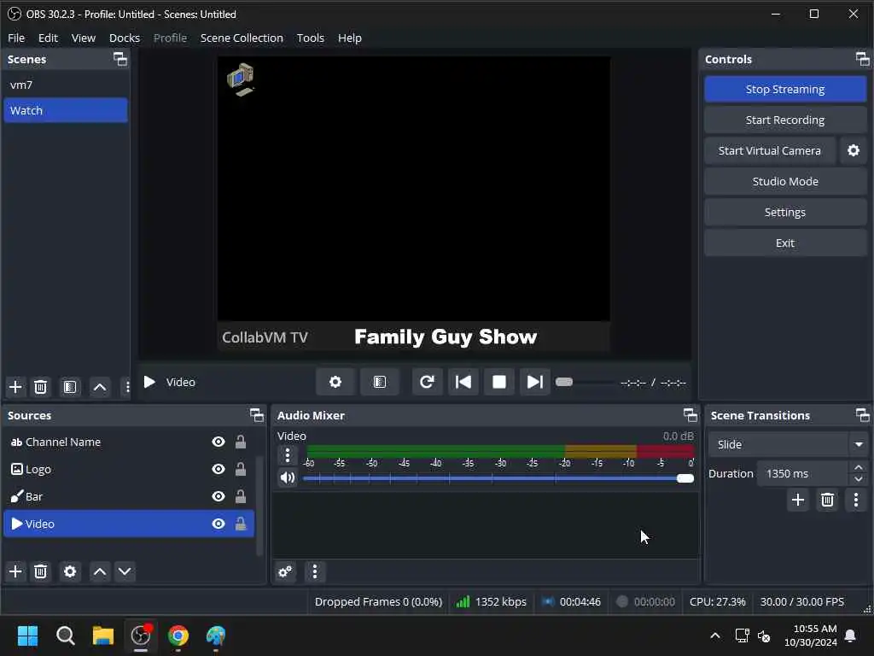Open the Edit menu

tap(48, 38)
